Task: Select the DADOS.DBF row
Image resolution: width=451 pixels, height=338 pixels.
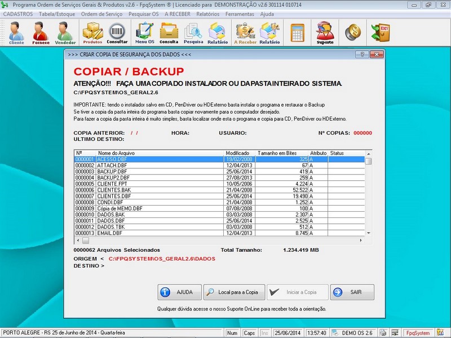Action: coord(219,221)
